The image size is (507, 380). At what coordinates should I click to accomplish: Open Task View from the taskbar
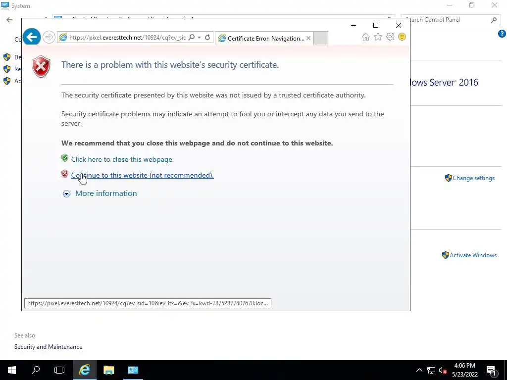[x=59, y=370]
